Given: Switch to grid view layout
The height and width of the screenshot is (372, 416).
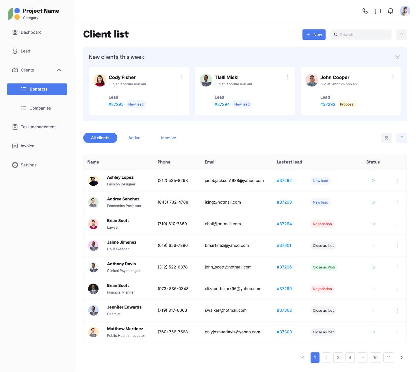Looking at the screenshot, I should pos(387,138).
